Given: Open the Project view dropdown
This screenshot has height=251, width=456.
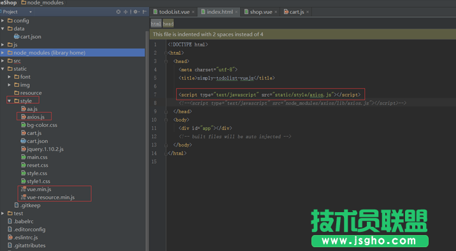Looking at the screenshot, I should [30, 12].
